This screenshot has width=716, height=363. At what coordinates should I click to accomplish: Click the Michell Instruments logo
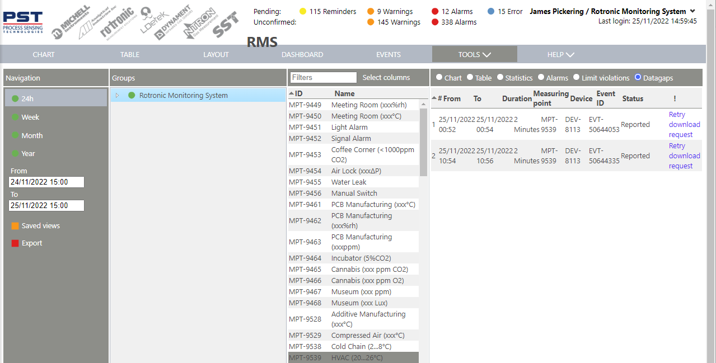point(70,23)
